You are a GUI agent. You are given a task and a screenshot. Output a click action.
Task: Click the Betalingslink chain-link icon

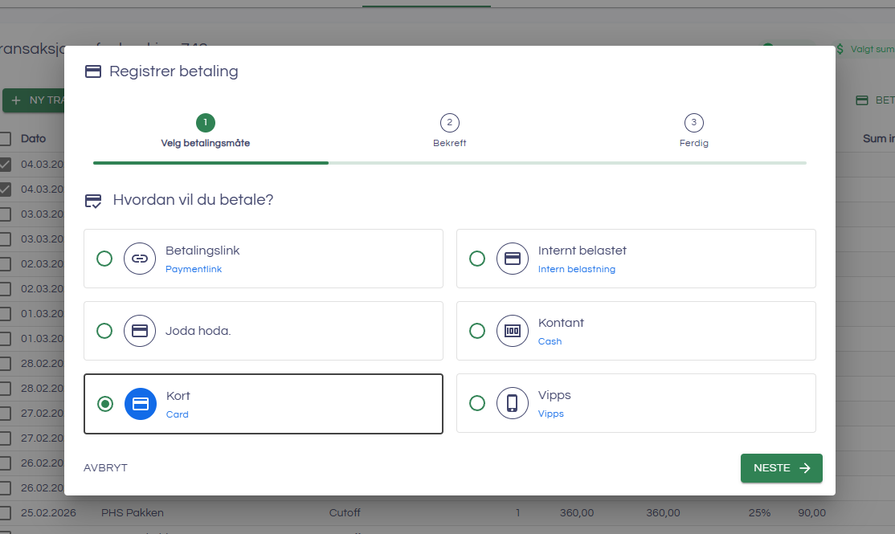pos(140,259)
